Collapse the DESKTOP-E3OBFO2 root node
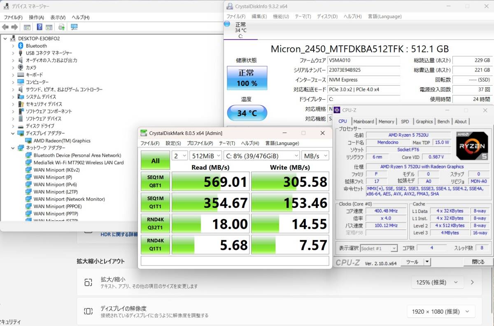 5,38
